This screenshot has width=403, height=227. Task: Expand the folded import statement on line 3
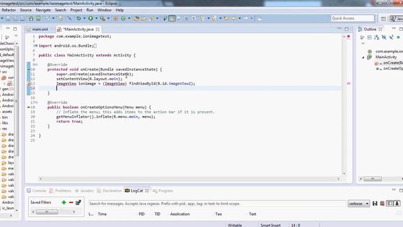point(37,45)
